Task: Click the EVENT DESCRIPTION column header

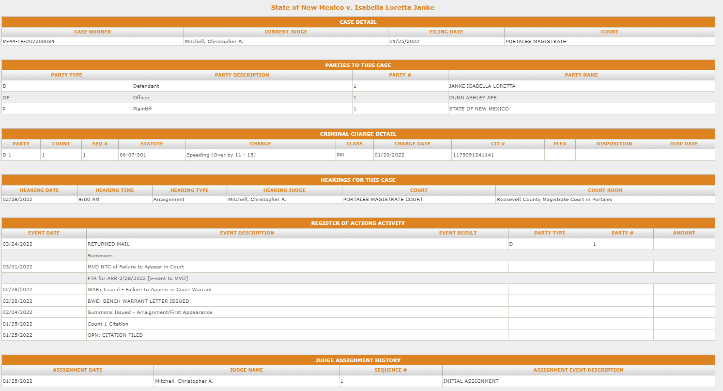Action: tap(247, 233)
